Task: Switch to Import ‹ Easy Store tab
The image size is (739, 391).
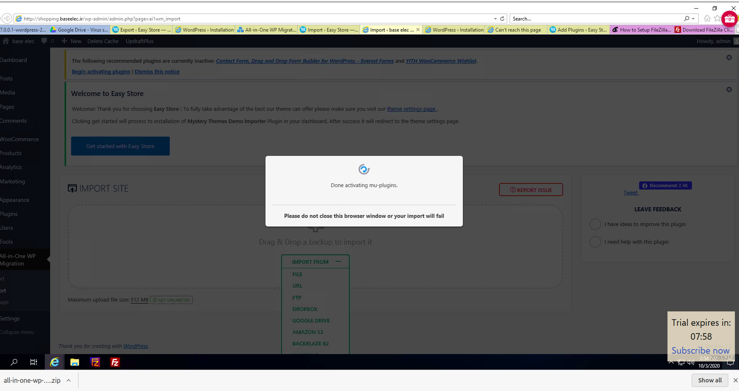Action: click(329, 30)
